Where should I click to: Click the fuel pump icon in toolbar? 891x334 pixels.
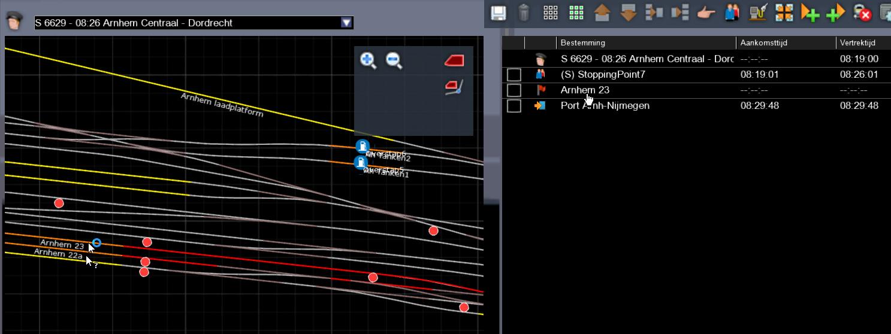(x=758, y=13)
